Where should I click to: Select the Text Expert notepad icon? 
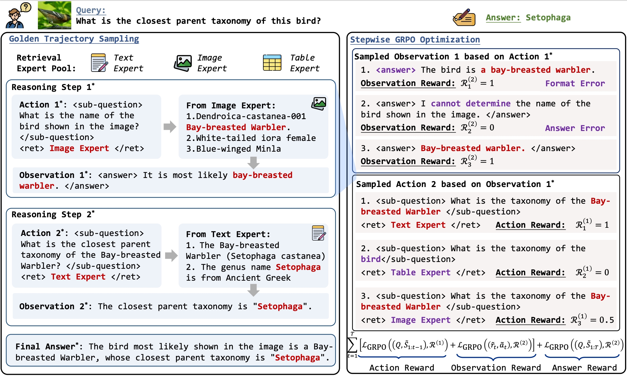coord(98,62)
